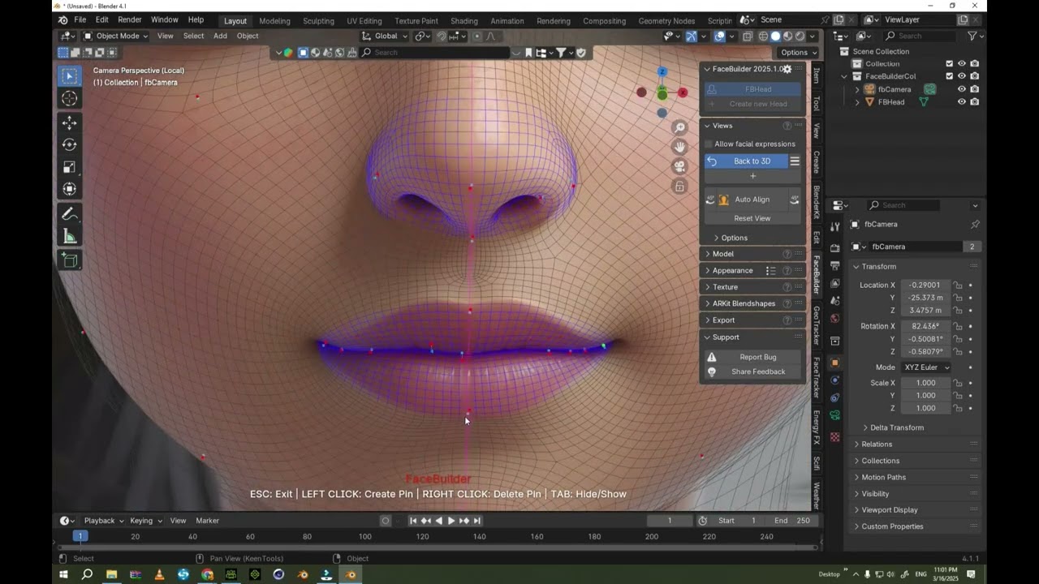Enable Allow facial expressions checkbox
This screenshot has width=1039, height=584.
(x=709, y=144)
